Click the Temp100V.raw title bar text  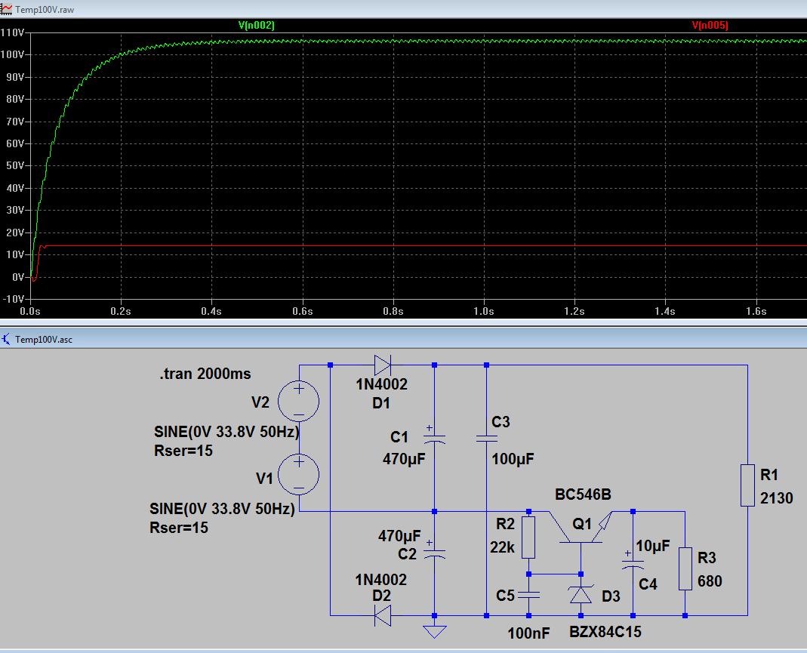coord(45,10)
